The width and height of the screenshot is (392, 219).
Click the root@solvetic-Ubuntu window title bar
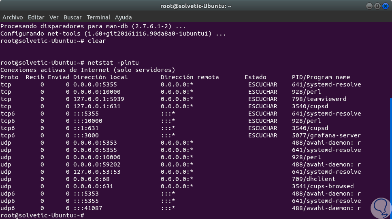pyautogui.click(x=196, y=6)
